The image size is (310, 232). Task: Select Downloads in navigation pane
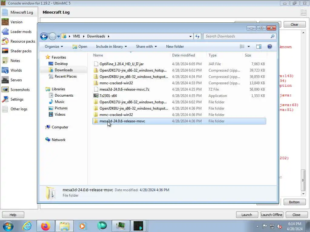64,70
